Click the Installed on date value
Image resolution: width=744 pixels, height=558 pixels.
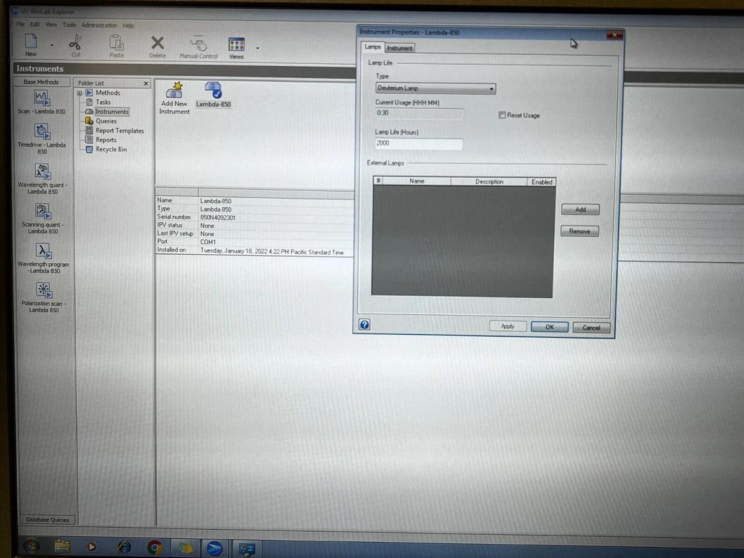point(272,251)
